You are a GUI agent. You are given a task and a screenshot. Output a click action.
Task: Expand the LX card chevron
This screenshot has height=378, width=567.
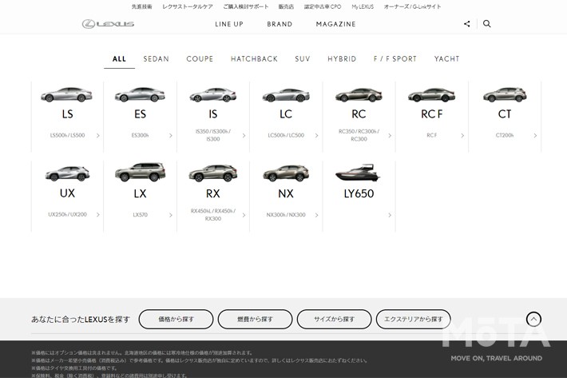click(x=171, y=215)
